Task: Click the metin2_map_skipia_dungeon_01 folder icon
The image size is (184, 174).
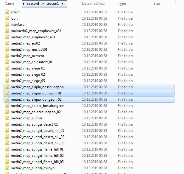Action: [x=7, y=93]
